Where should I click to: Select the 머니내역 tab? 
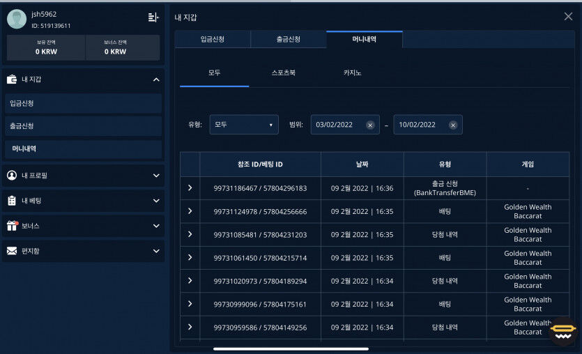click(365, 39)
